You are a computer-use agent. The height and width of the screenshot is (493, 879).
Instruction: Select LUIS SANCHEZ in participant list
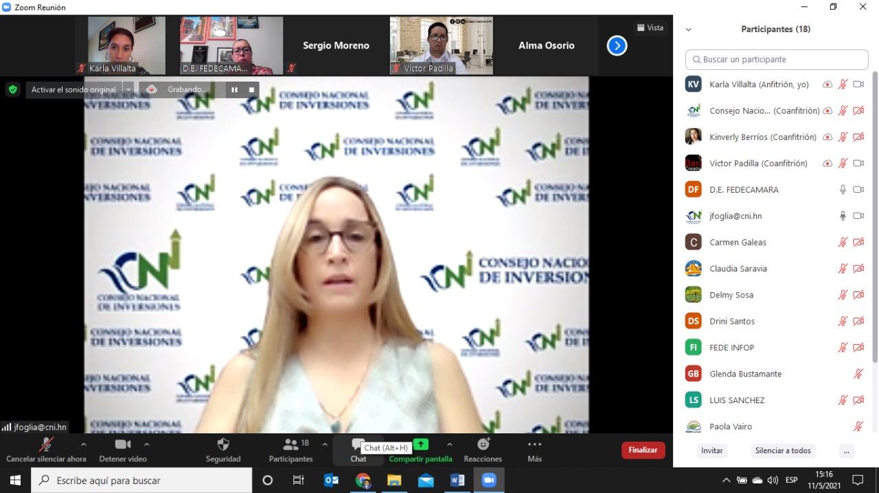click(x=777, y=400)
